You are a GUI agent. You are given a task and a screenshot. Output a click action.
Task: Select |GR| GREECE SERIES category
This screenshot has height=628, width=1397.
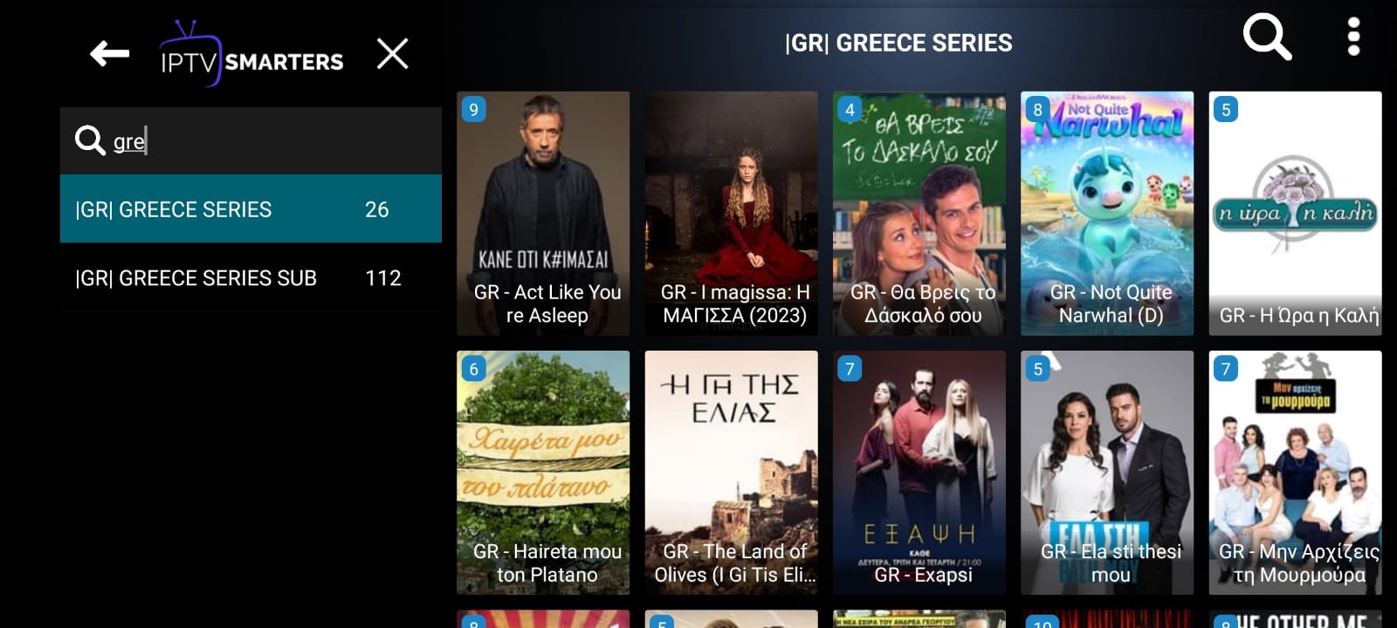(x=251, y=208)
